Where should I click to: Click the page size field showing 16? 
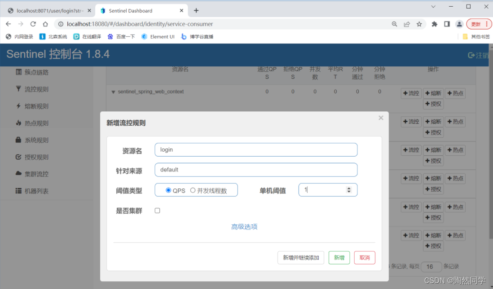coord(431,267)
